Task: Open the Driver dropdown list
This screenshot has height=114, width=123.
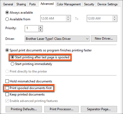Action: [57, 39]
